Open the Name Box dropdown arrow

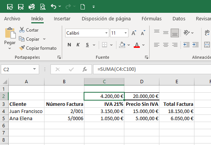[x=35, y=69]
